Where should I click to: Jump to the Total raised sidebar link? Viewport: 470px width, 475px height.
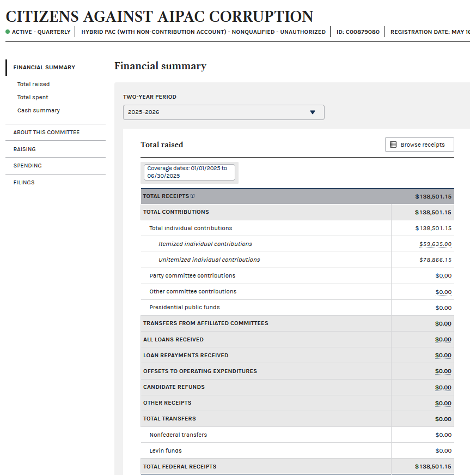point(33,85)
